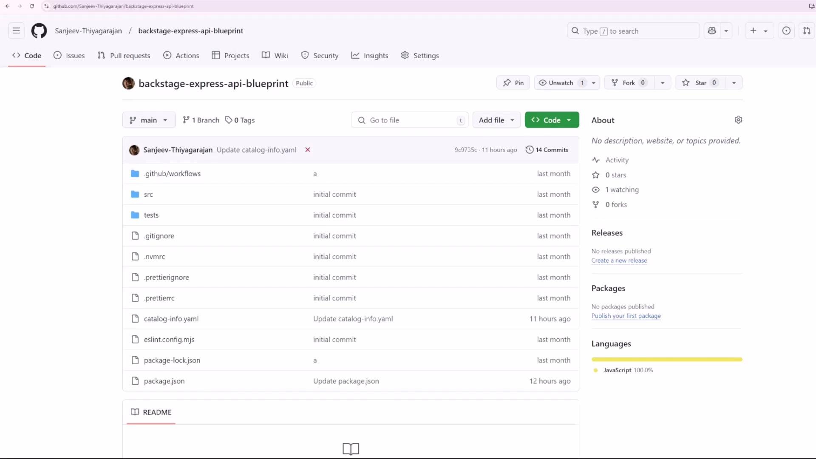Screen dimensions: 816x459
Task: Switch to the Pull requests tab
Action: click(124, 55)
